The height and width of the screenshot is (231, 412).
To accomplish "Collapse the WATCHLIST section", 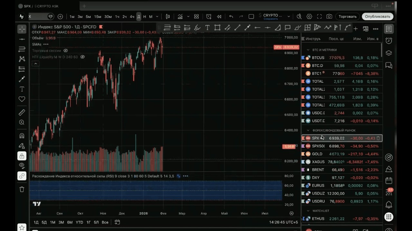I will pos(308,211).
